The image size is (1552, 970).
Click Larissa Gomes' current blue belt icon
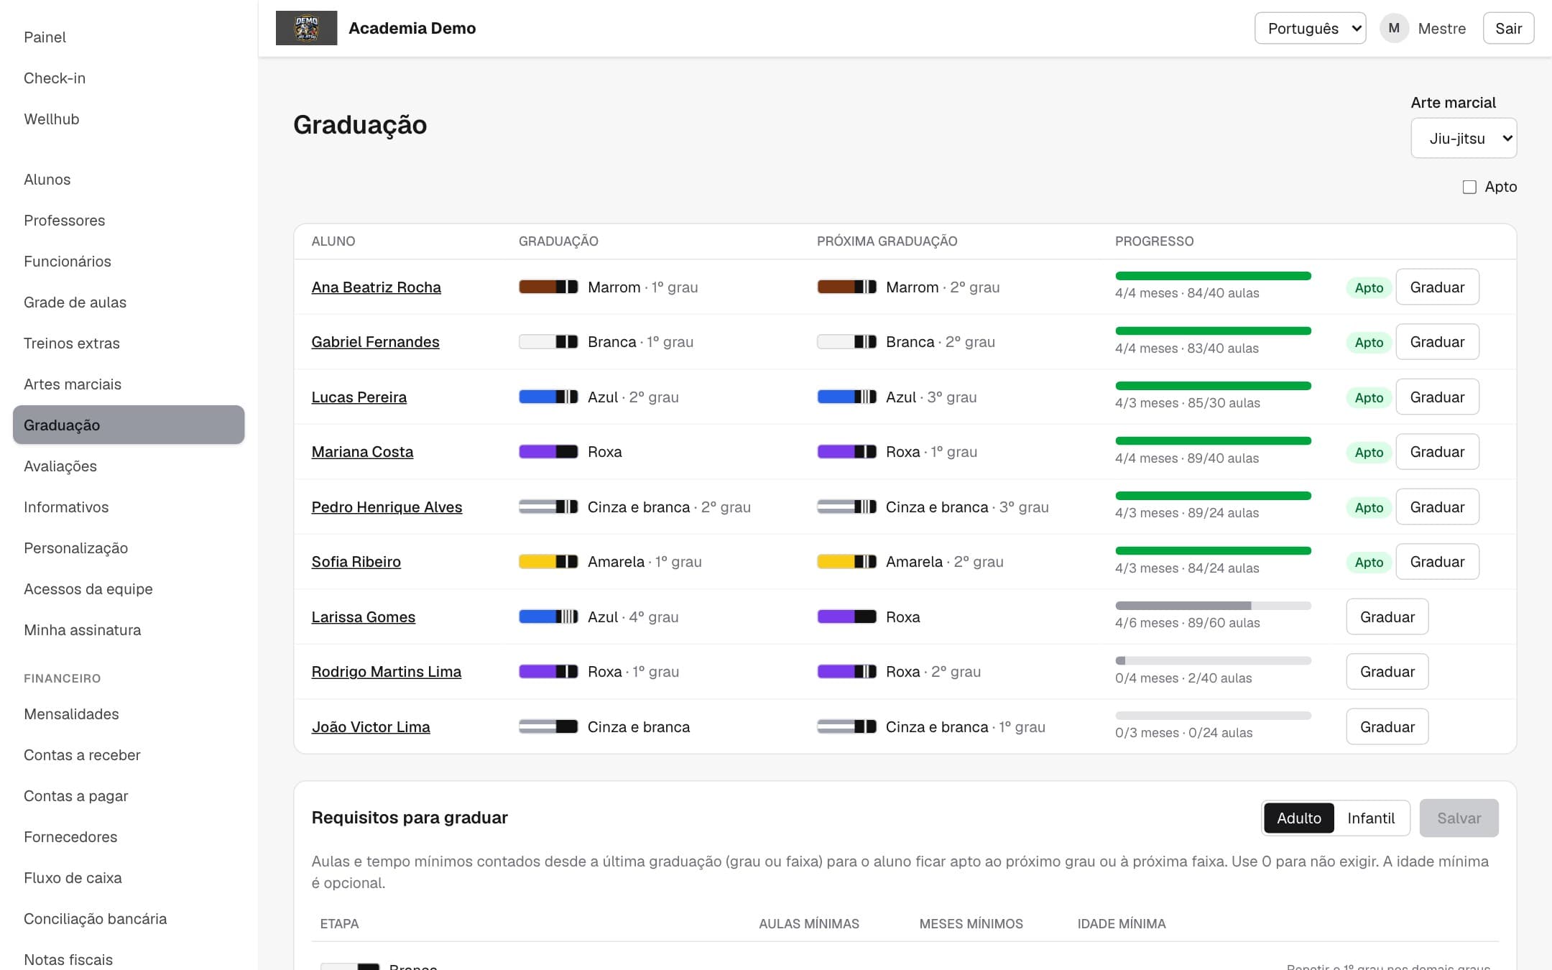(548, 616)
